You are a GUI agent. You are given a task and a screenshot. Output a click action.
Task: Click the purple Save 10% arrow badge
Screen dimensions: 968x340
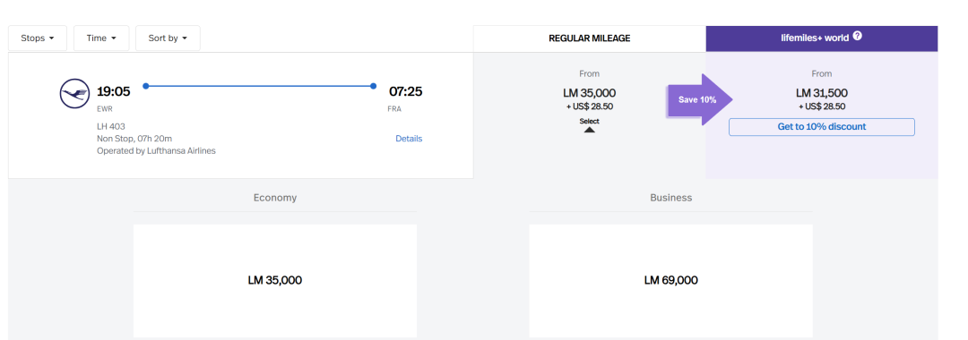[700, 99]
